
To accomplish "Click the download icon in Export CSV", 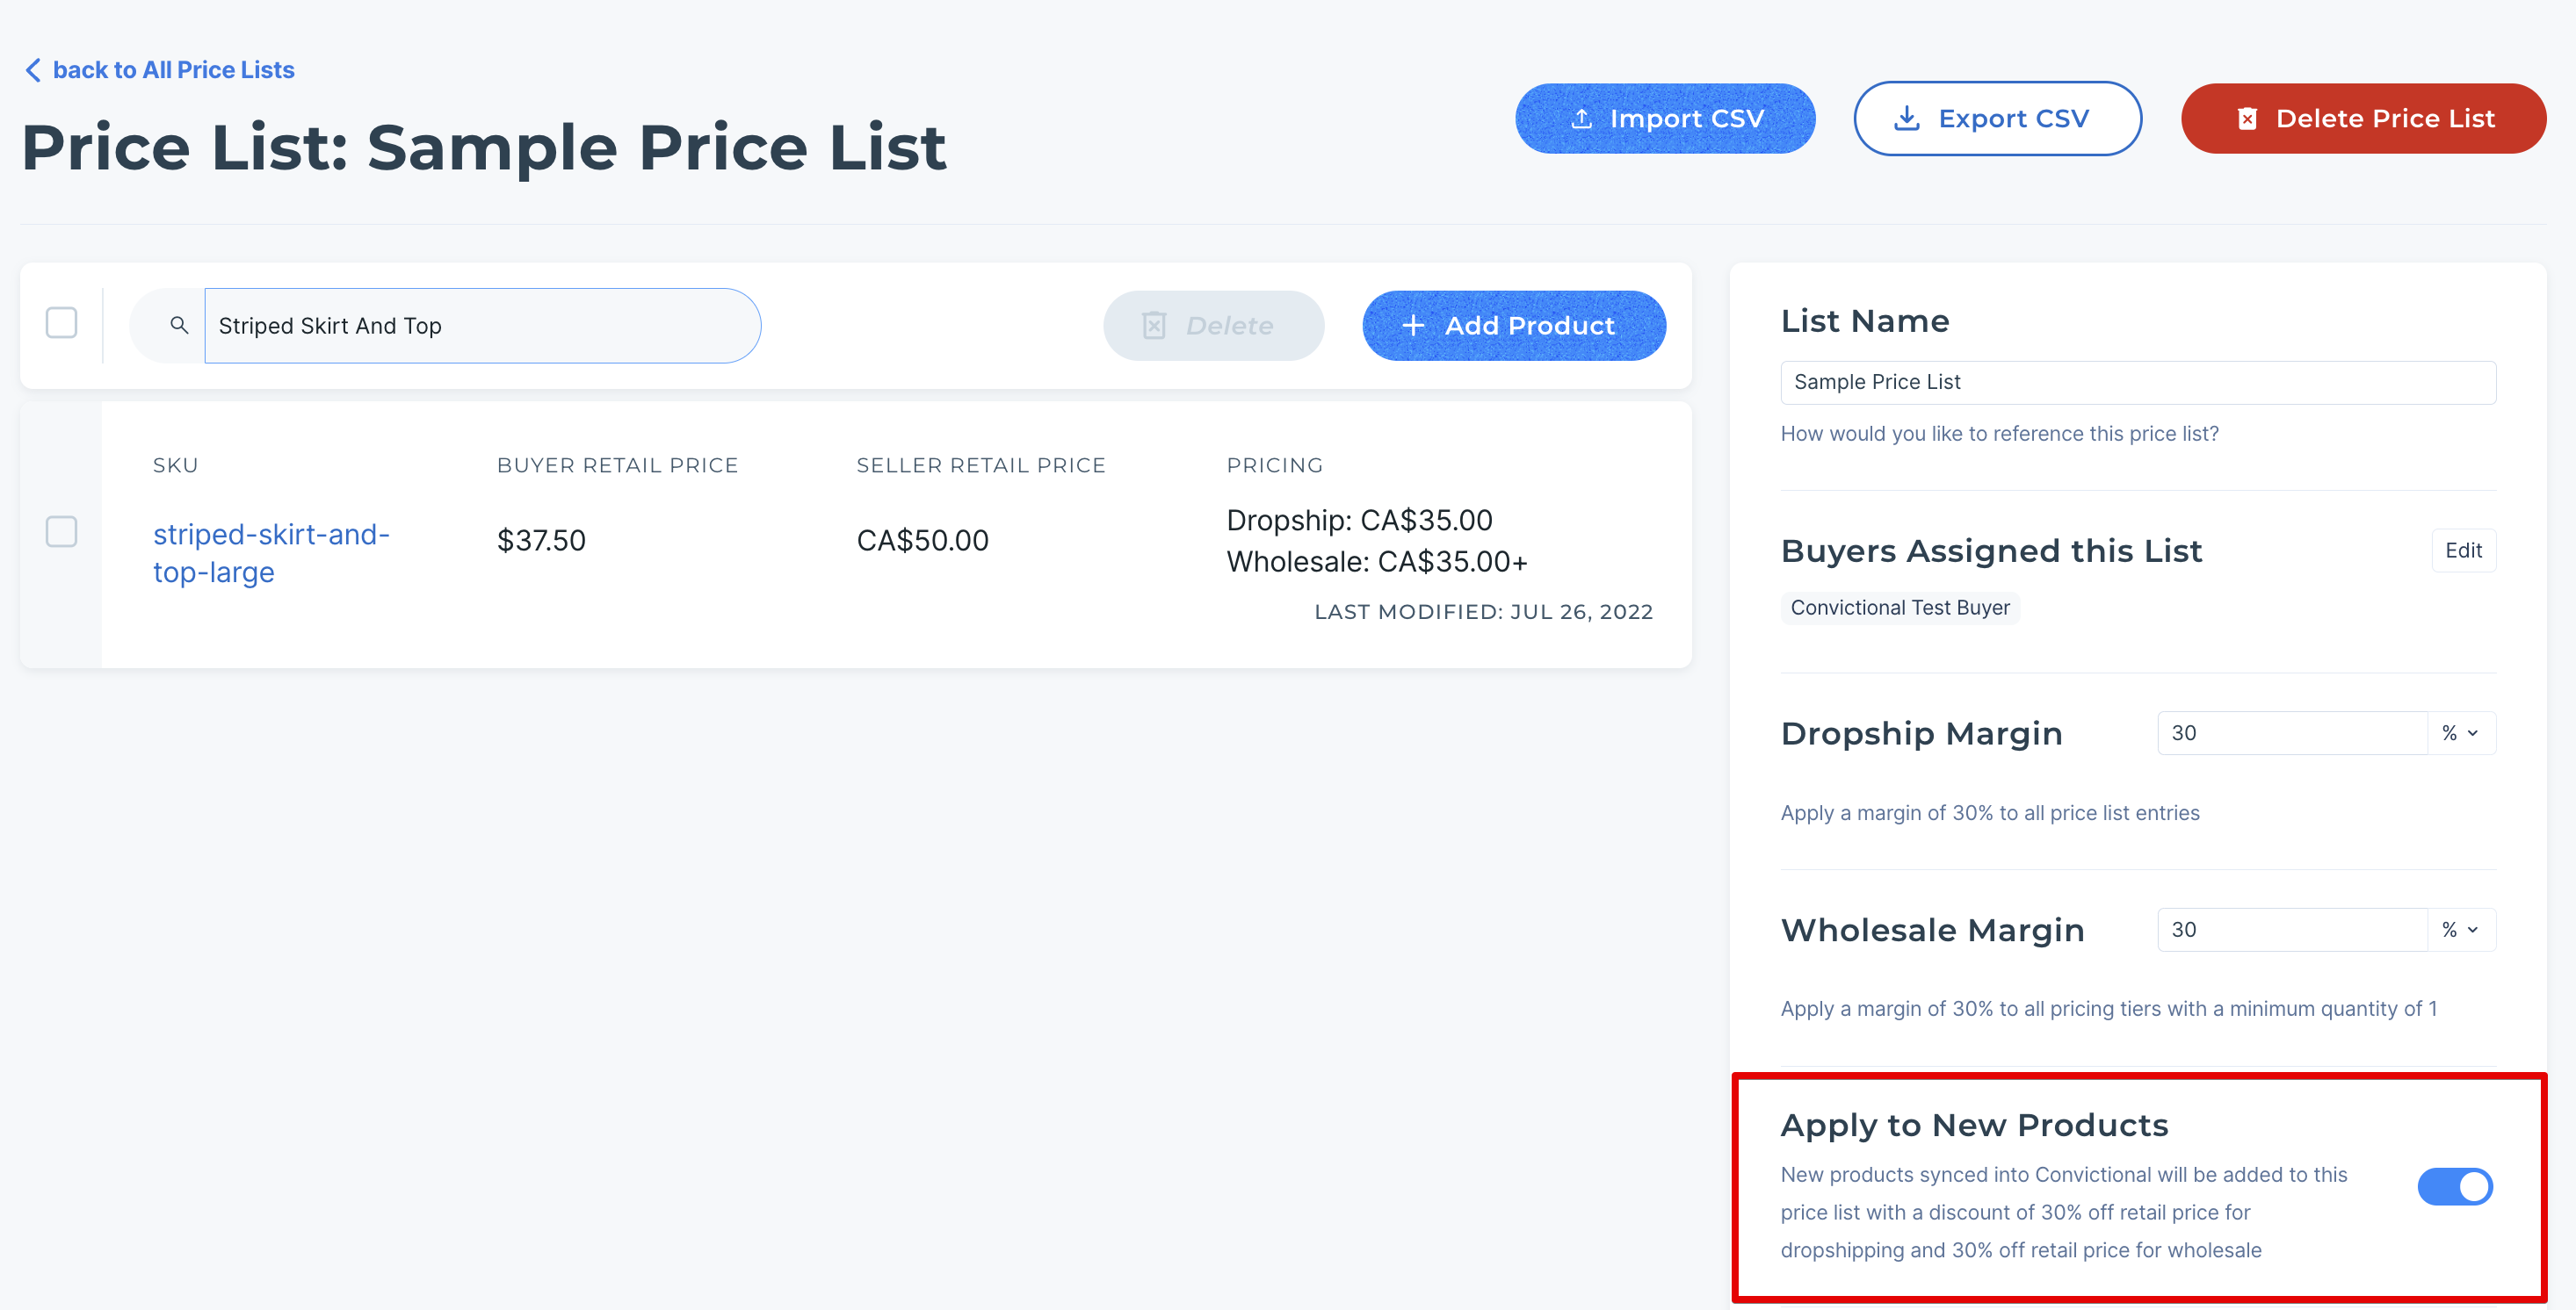I will (1906, 119).
